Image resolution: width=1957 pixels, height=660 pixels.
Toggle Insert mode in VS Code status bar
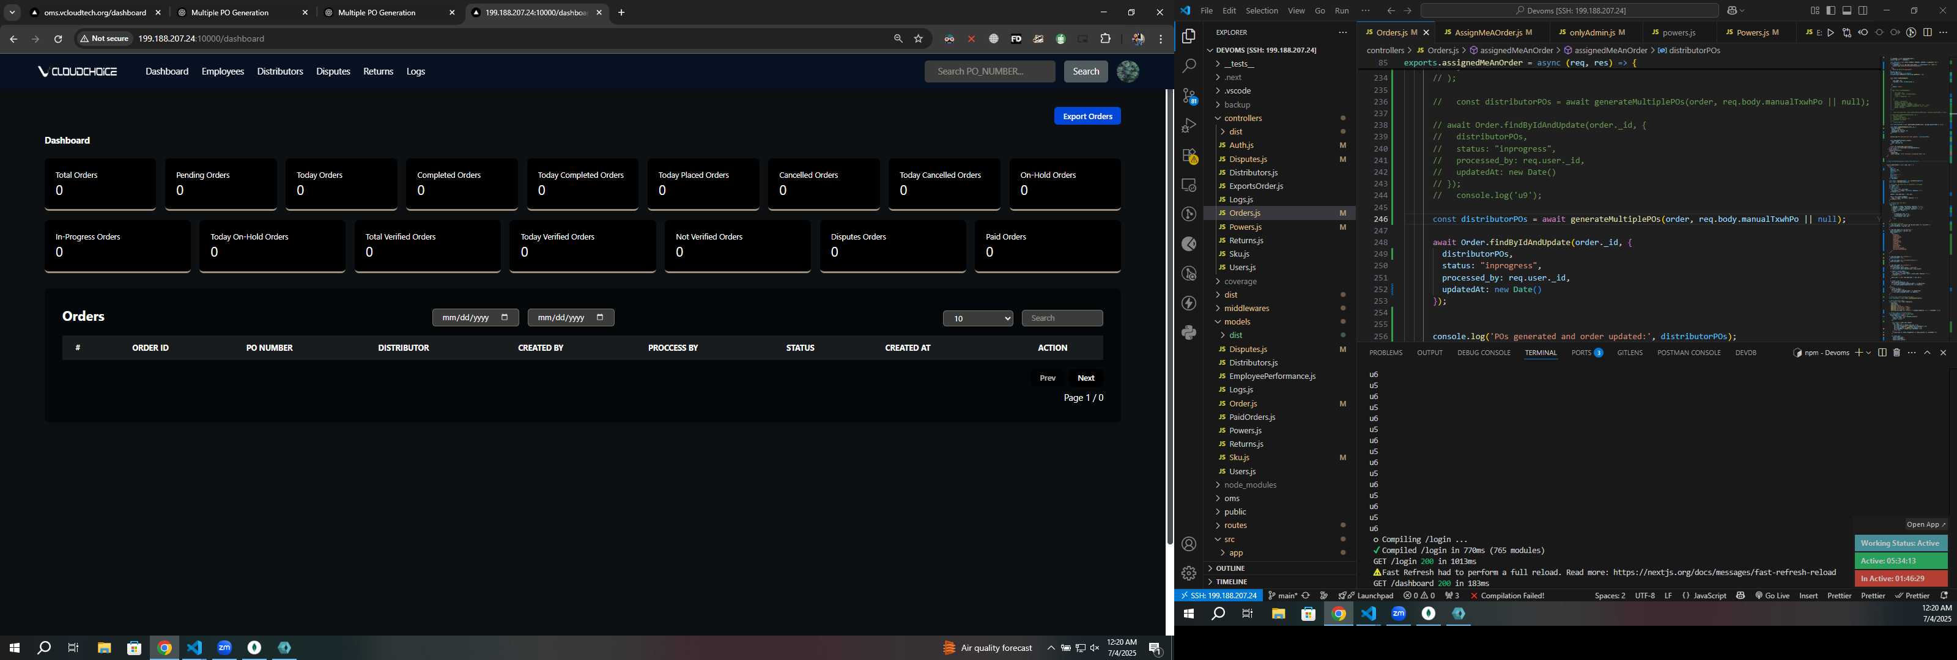pyautogui.click(x=1808, y=595)
